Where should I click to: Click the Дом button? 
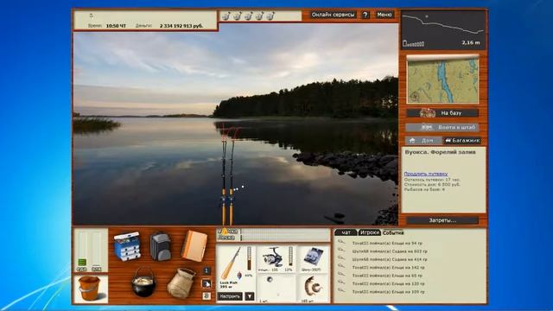tap(423, 140)
